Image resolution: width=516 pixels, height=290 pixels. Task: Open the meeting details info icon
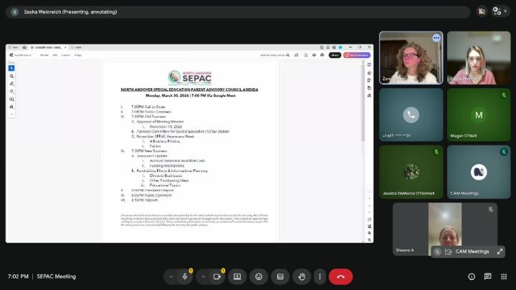[x=472, y=276]
